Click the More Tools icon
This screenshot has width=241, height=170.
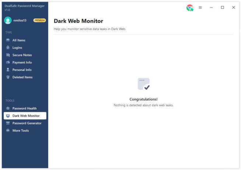click(x=8, y=130)
